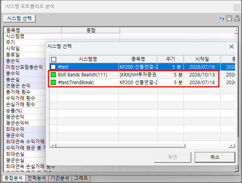Switch to the 전략분석 tab

(37, 178)
